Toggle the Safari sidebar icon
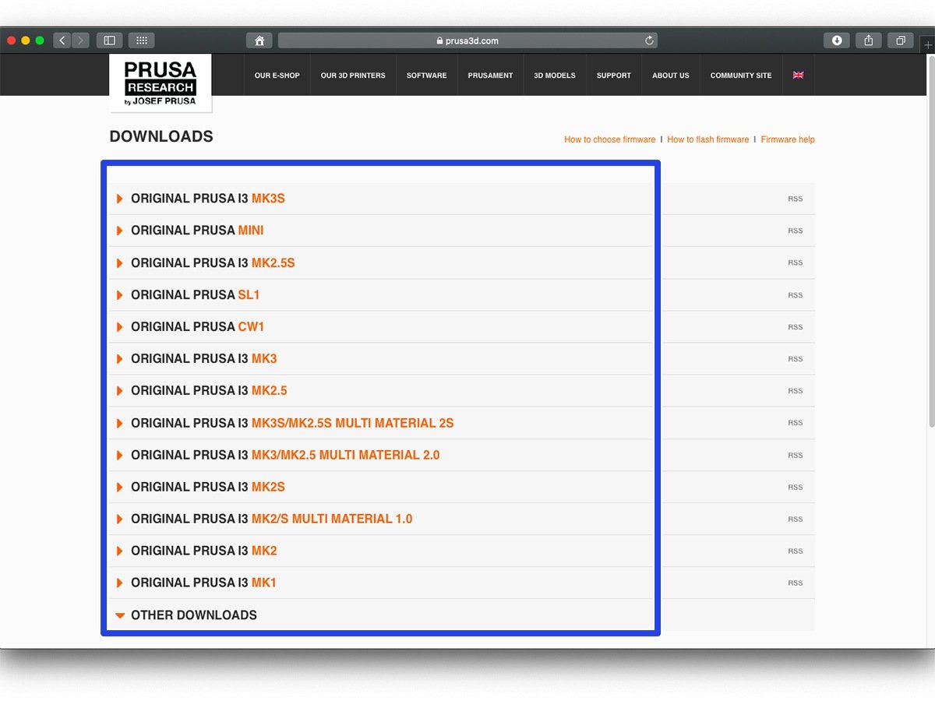935x701 pixels. coord(109,41)
